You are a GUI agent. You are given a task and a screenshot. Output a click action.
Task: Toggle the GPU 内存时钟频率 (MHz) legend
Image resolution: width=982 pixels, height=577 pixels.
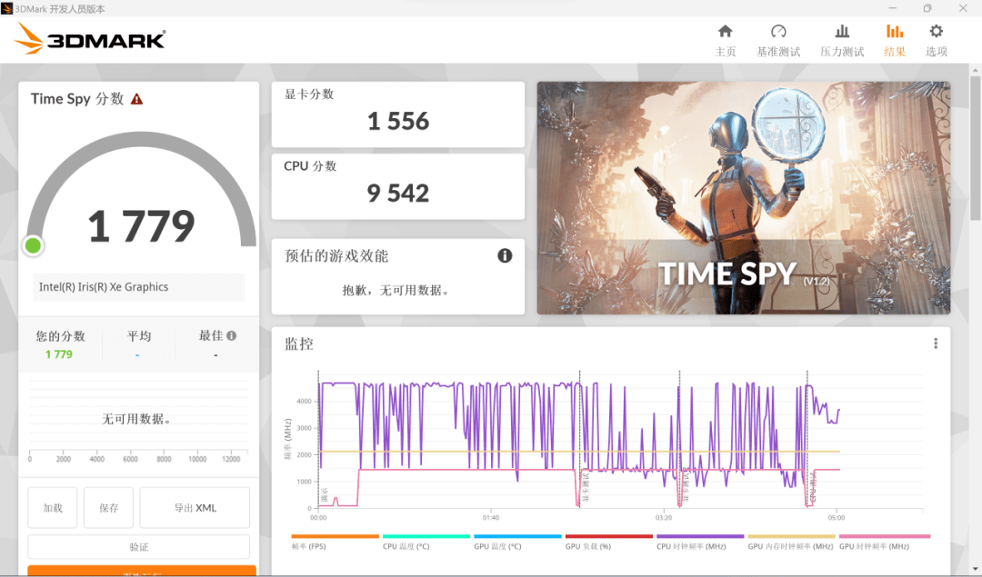pyautogui.click(x=792, y=542)
